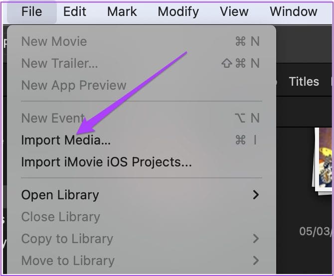Click the Open Library chevron arrow

(x=256, y=195)
